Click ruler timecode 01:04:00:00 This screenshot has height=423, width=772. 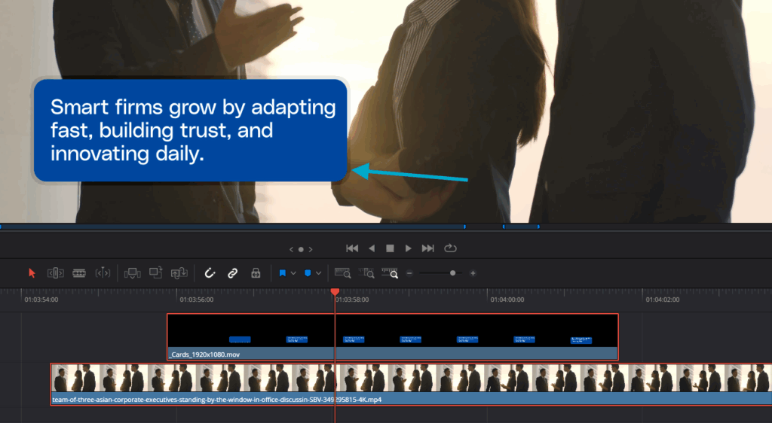coord(507,300)
